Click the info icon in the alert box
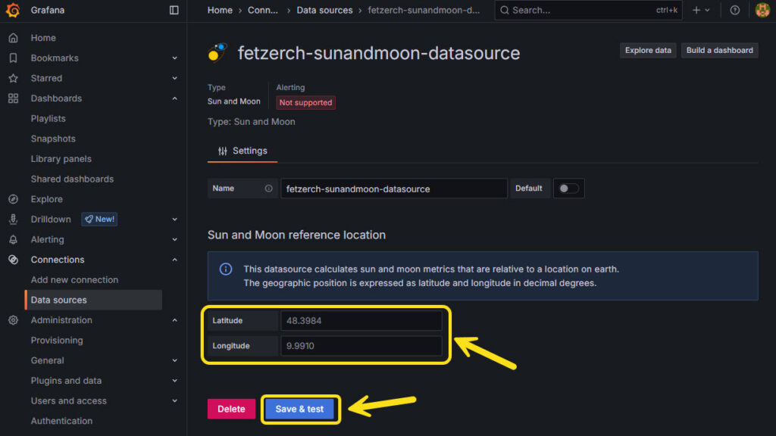776x436 pixels. [x=226, y=269]
